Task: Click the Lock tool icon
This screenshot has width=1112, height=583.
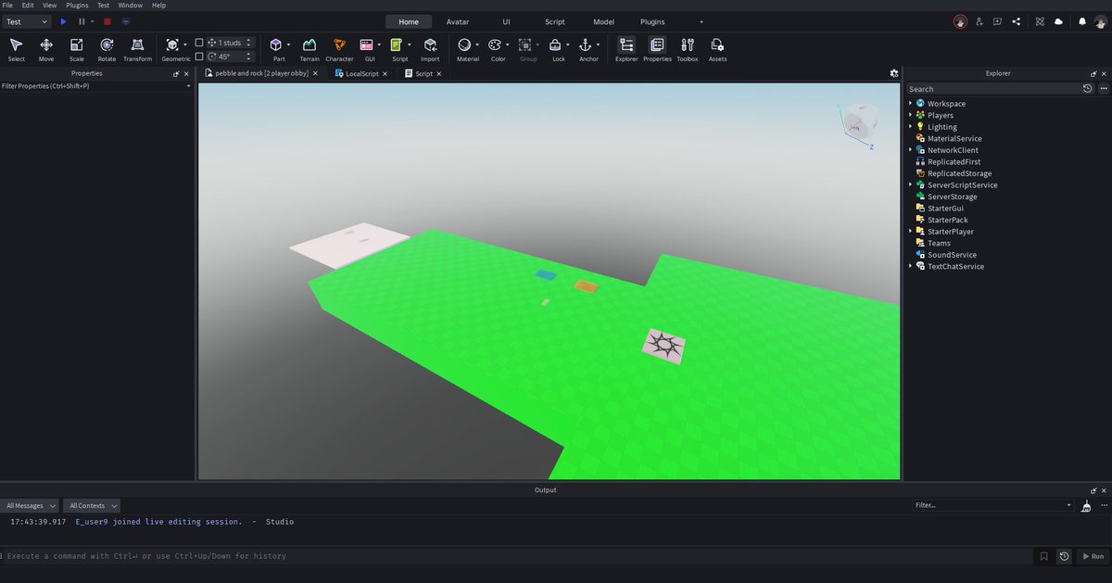Action: (555, 44)
